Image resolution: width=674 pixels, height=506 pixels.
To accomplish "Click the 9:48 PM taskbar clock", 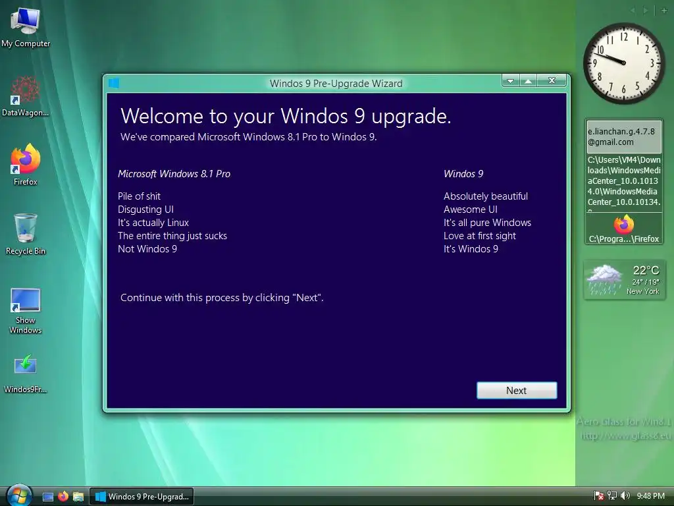I will [651, 496].
